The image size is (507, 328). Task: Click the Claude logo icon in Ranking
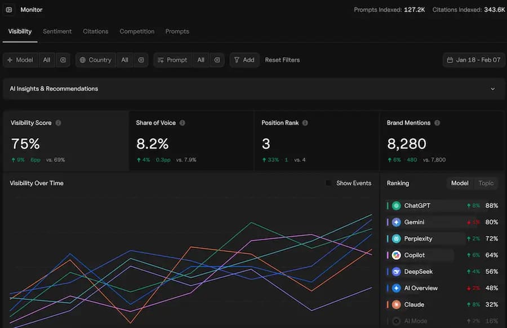point(396,305)
